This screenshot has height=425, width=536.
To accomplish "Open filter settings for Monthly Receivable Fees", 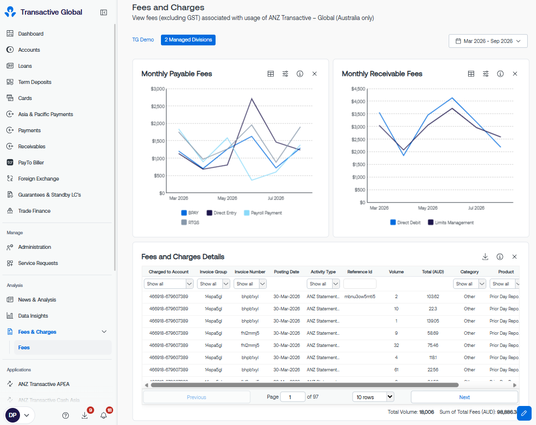I will pyautogui.click(x=486, y=74).
